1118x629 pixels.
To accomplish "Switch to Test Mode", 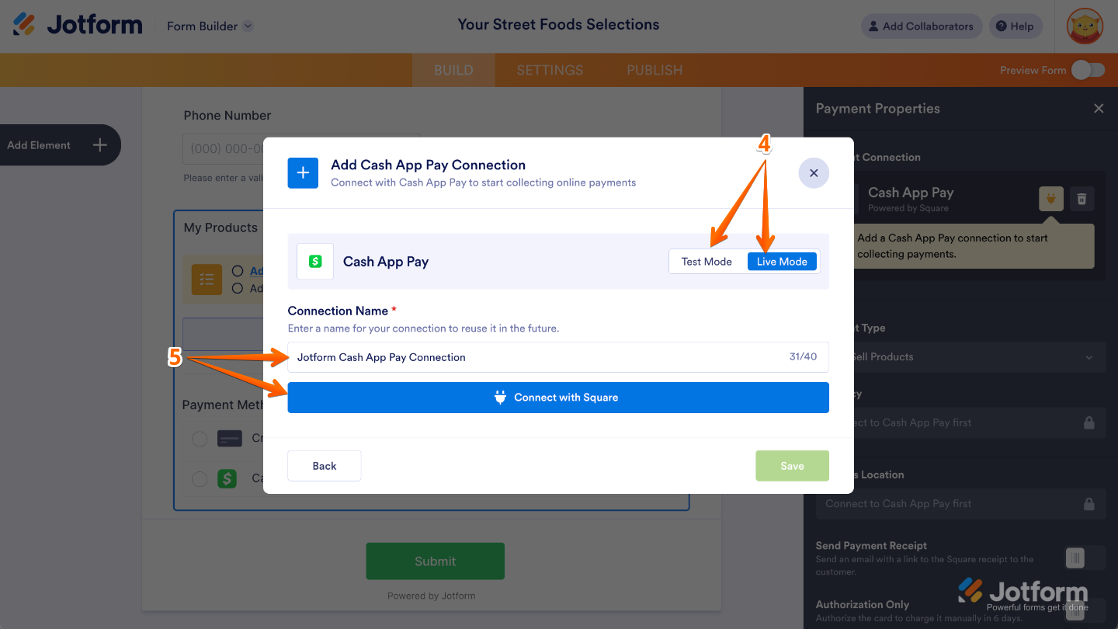I will (707, 262).
